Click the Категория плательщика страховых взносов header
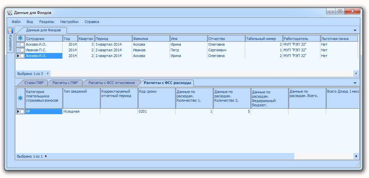The width and height of the screenshot is (369, 178). click(x=44, y=98)
